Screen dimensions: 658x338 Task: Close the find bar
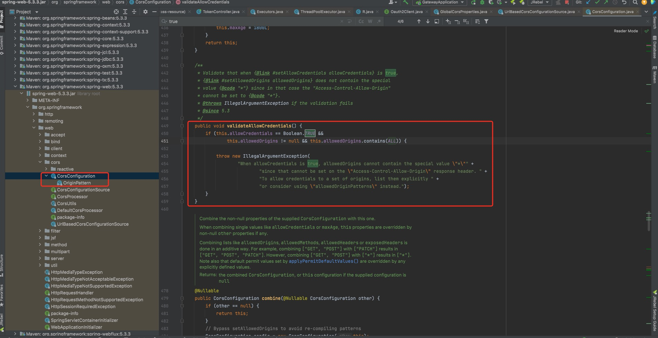coord(648,21)
